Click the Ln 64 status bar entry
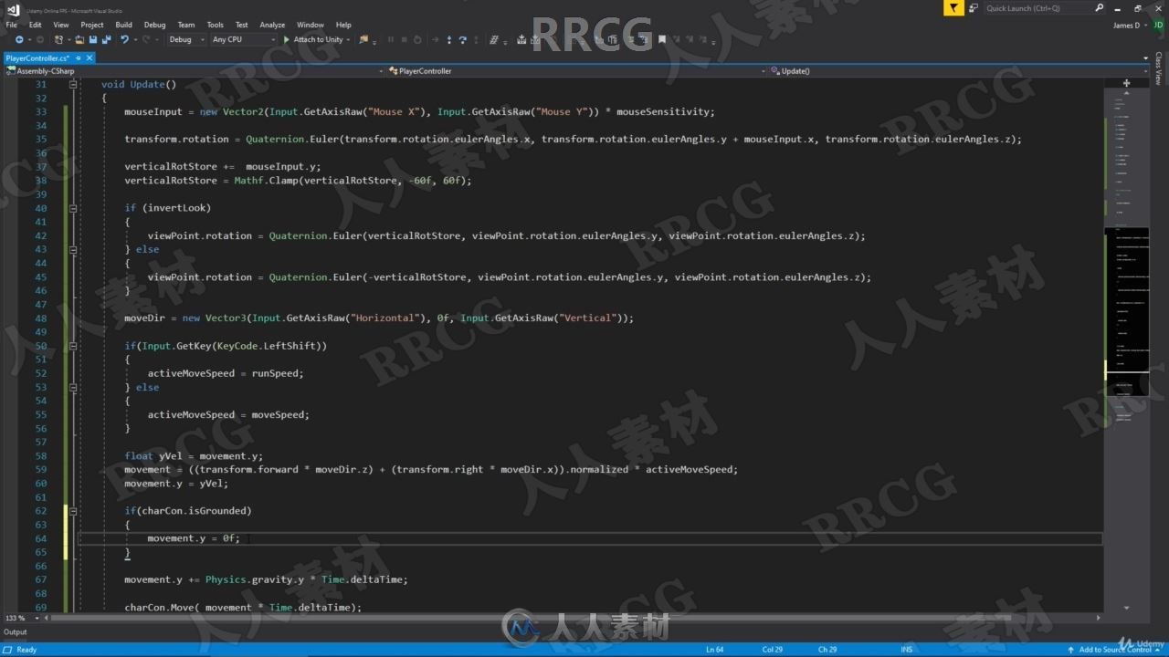Viewport: 1169px width, 657px height. tap(715, 650)
